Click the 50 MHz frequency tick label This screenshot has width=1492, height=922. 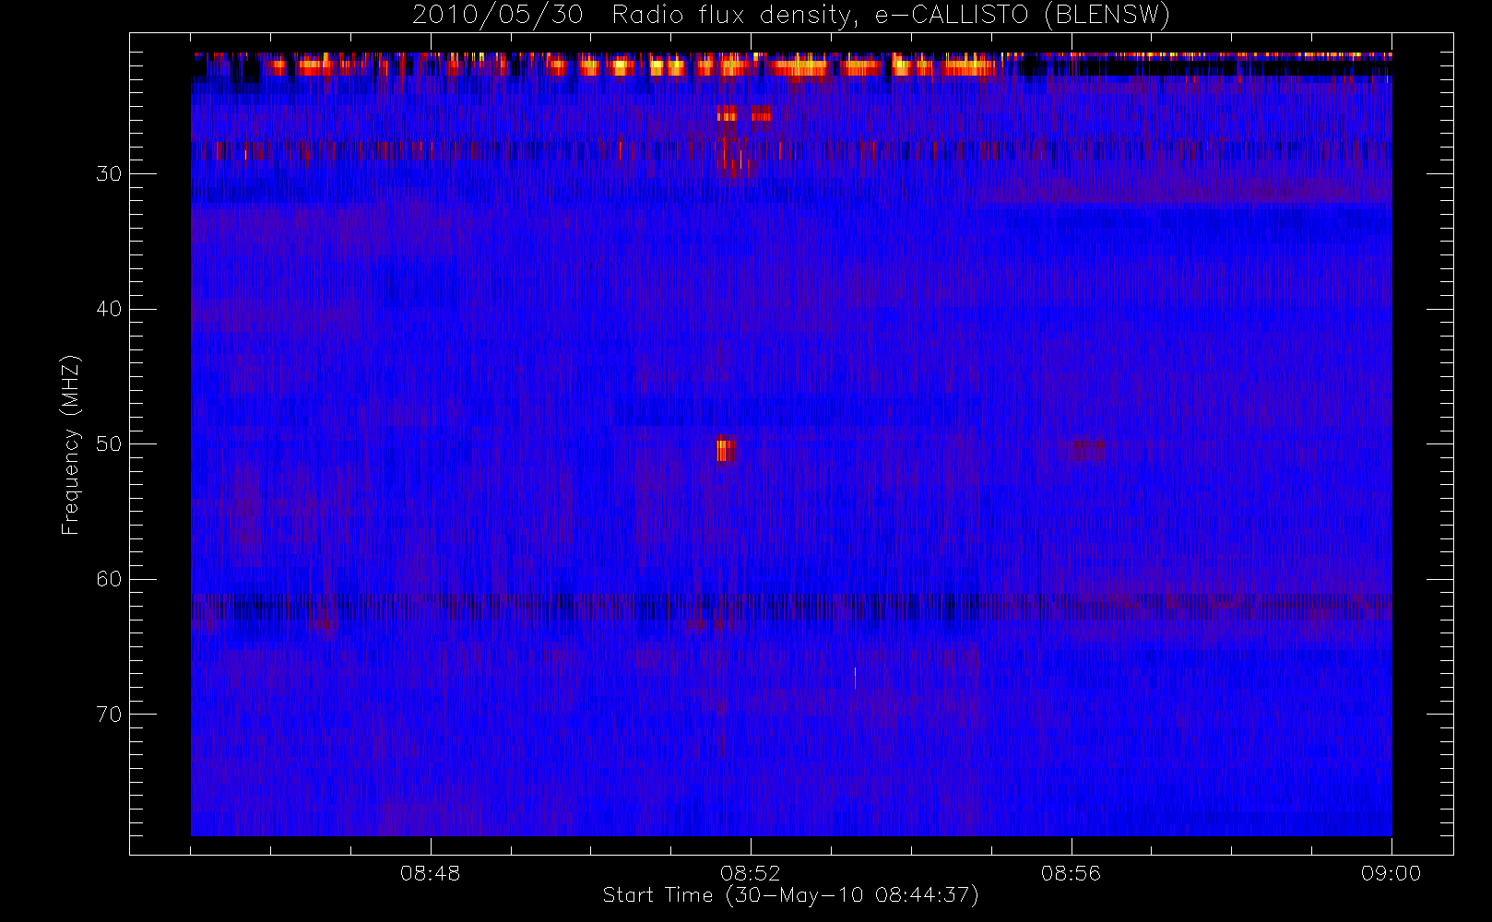pos(109,444)
